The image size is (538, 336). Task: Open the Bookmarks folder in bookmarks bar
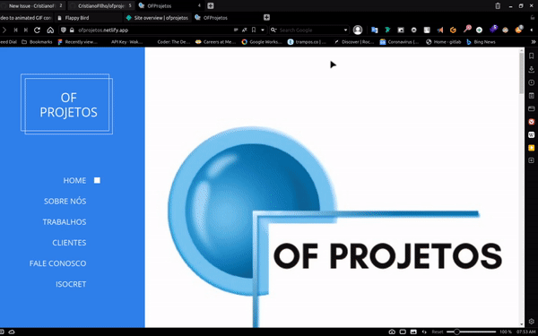click(x=37, y=42)
